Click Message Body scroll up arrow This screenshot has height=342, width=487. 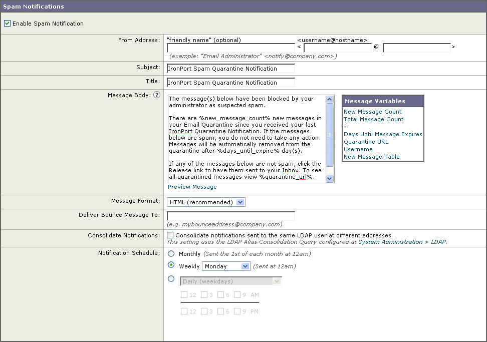click(x=330, y=100)
